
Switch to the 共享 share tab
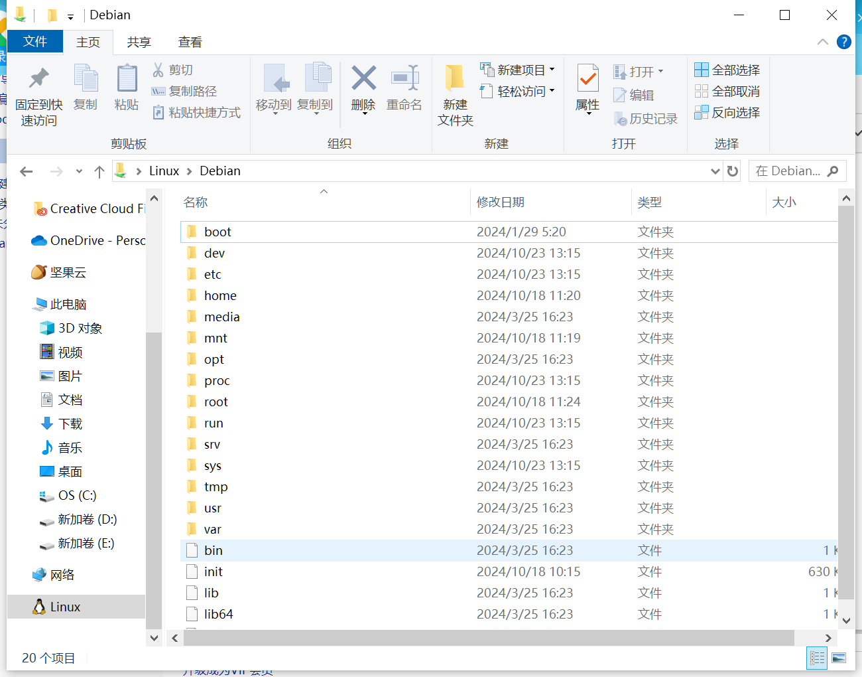(x=139, y=42)
